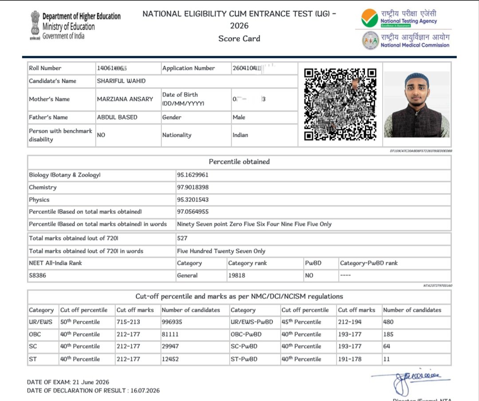Image resolution: width=479 pixels, height=401 pixels.
Task: Click the 45th Percentile cell
Action: pos(302,322)
